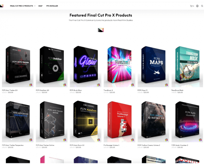Open the user account icon
The width and height of the screenshot is (204, 164).
coord(197,6)
